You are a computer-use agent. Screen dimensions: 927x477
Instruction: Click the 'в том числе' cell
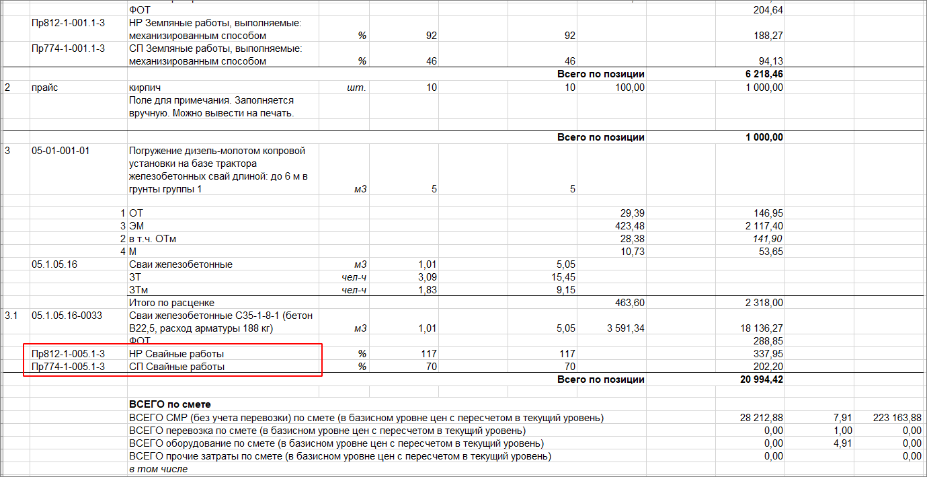[x=158, y=469]
